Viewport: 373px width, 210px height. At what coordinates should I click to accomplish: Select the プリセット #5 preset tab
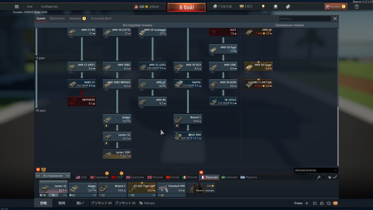125,203
